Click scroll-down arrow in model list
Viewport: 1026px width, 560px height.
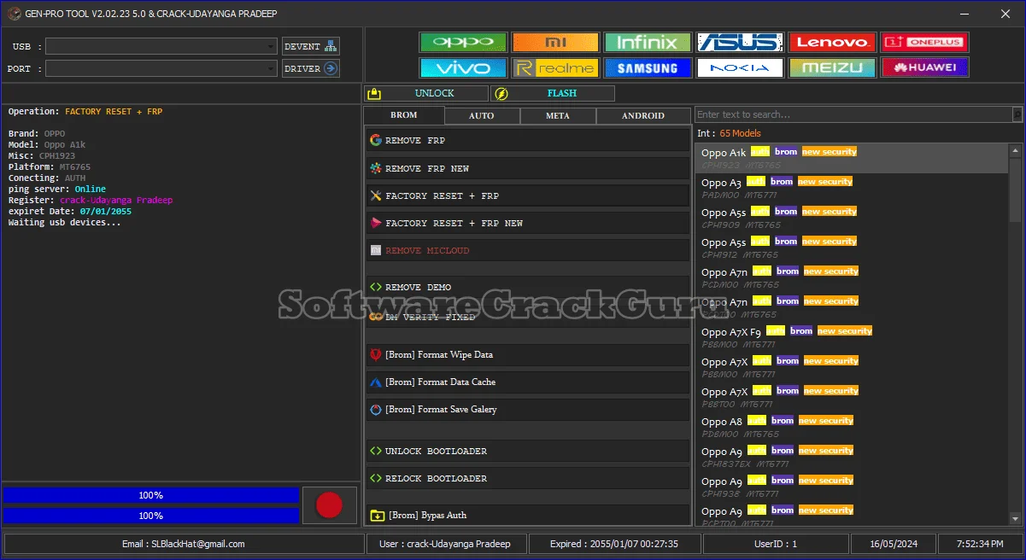(1016, 518)
